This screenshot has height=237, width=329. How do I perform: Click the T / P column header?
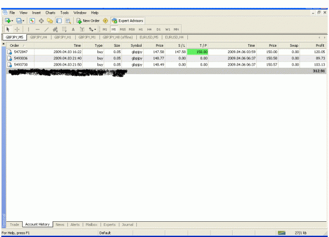[x=197, y=46]
